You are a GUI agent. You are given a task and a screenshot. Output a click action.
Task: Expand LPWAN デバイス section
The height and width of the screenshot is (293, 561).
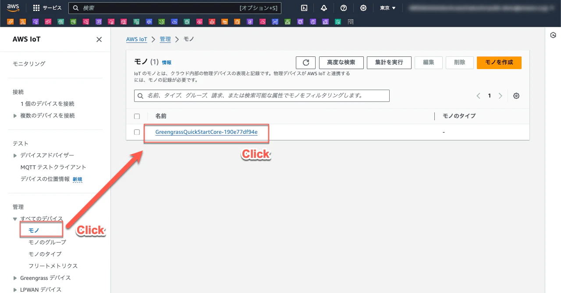(x=15, y=290)
